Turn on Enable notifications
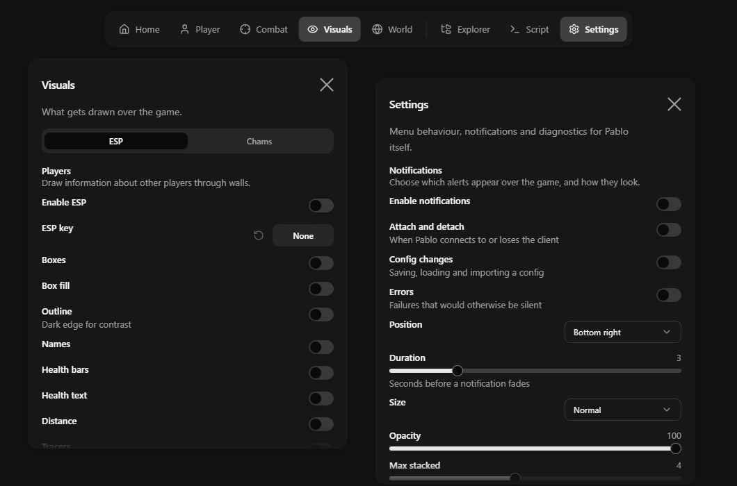The width and height of the screenshot is (737, 486). [x=669, y=204]
